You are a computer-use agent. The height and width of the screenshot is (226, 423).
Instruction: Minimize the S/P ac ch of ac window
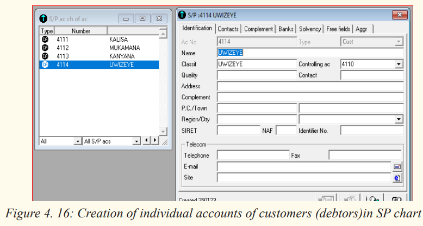click(x=126, y=18)
